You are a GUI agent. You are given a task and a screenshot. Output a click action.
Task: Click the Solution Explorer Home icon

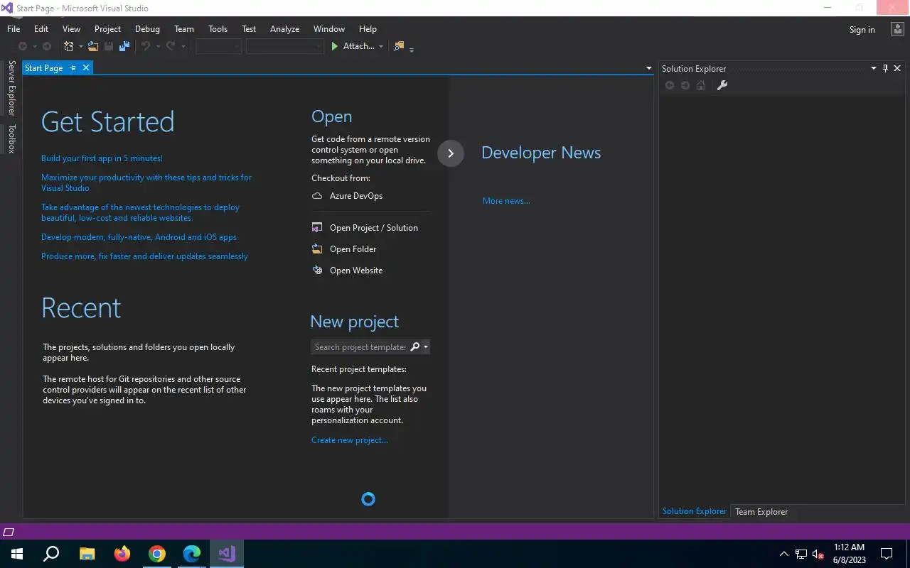click(701, 85)
